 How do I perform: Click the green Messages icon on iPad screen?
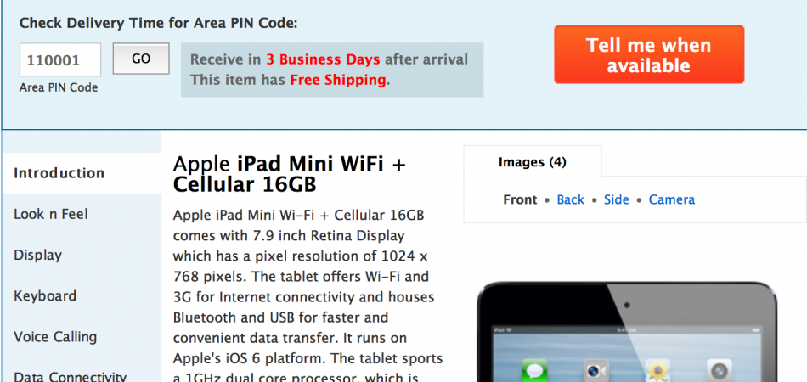pos(534,370)
